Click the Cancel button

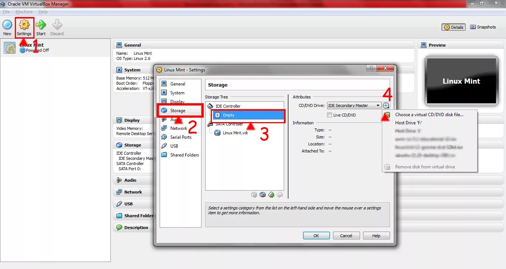click(x=346, y=236)
